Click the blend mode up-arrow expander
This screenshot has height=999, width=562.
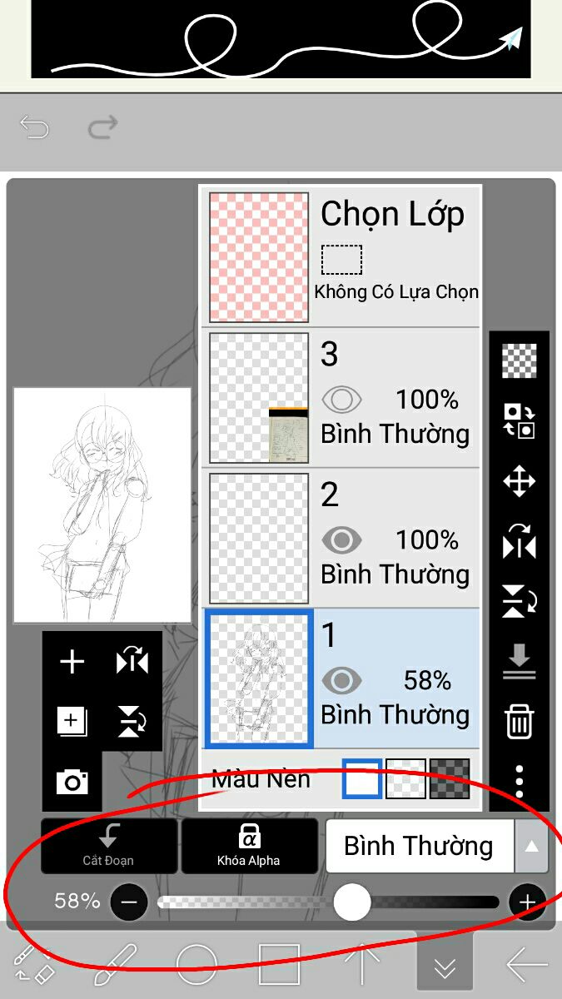pos(532,846)
